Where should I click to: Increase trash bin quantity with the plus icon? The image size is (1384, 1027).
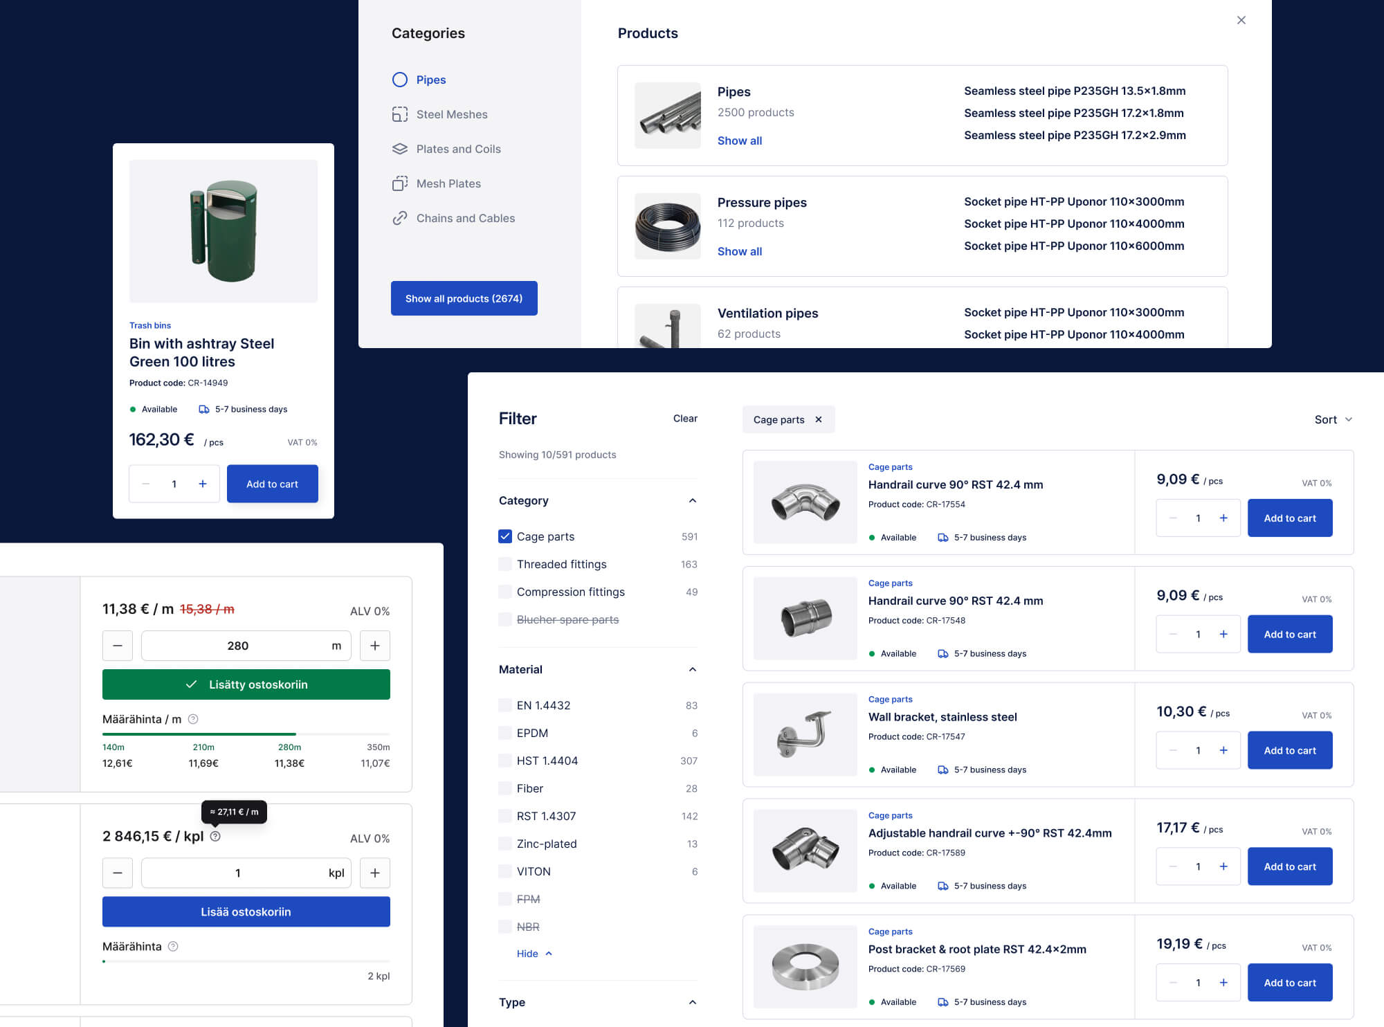[203, 484]
